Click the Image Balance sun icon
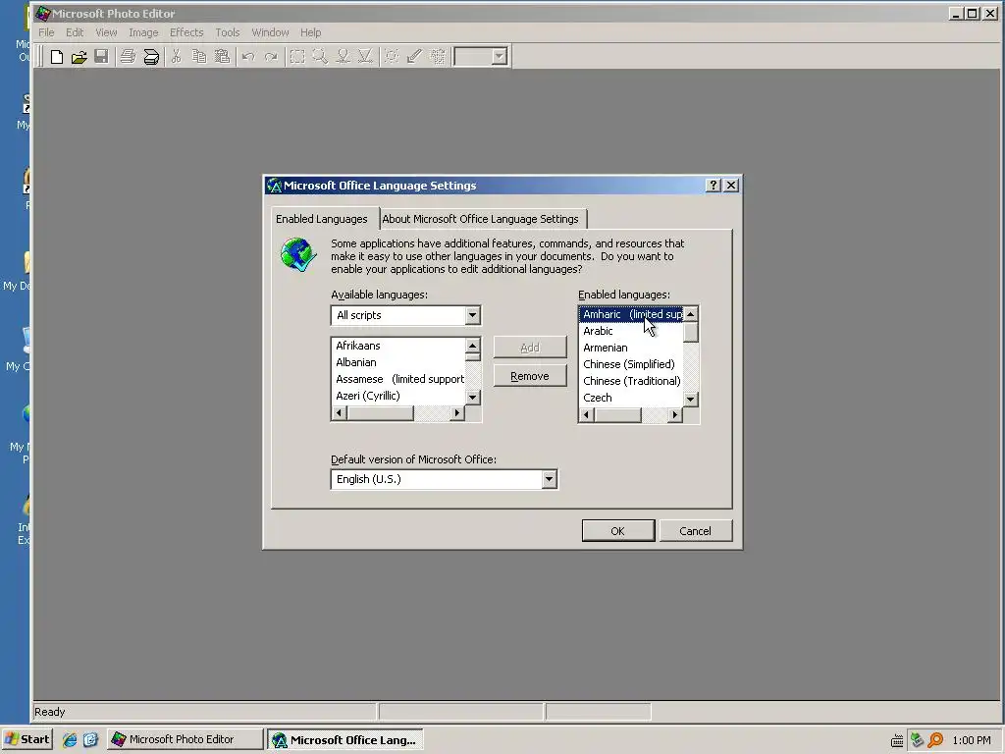Viewport: 1005px width, 754px height. [392, 57]
